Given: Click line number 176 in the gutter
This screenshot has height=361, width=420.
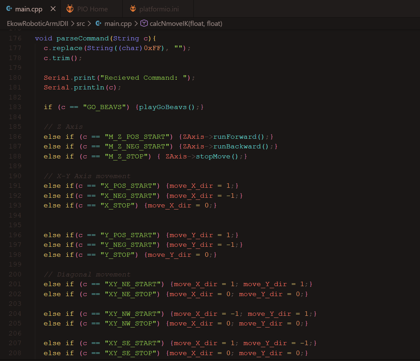Looking at the screenshot, I should [15, 38].
